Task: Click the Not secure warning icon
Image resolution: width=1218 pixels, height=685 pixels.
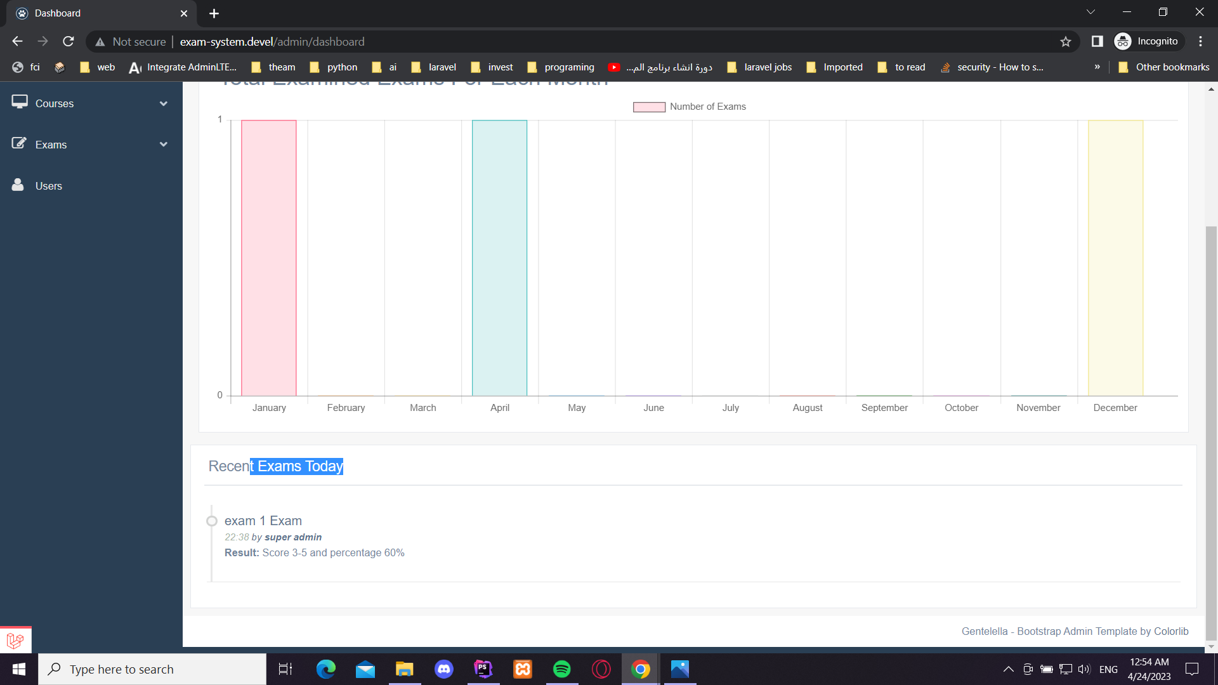Action: tap(100, 42)
